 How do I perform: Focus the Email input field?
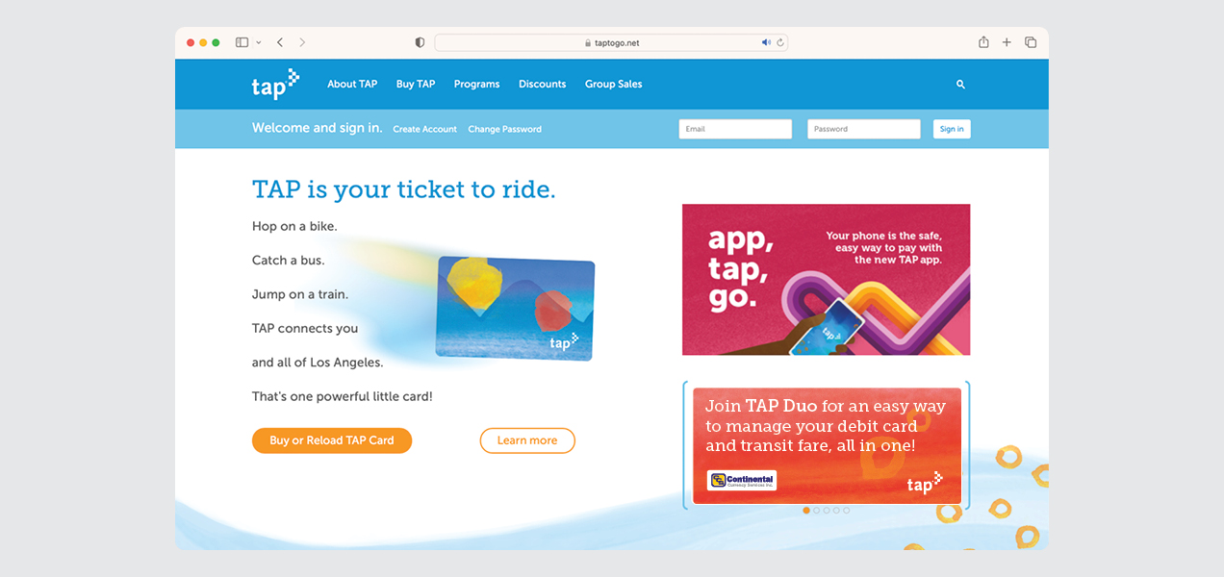tap(735, 129)
